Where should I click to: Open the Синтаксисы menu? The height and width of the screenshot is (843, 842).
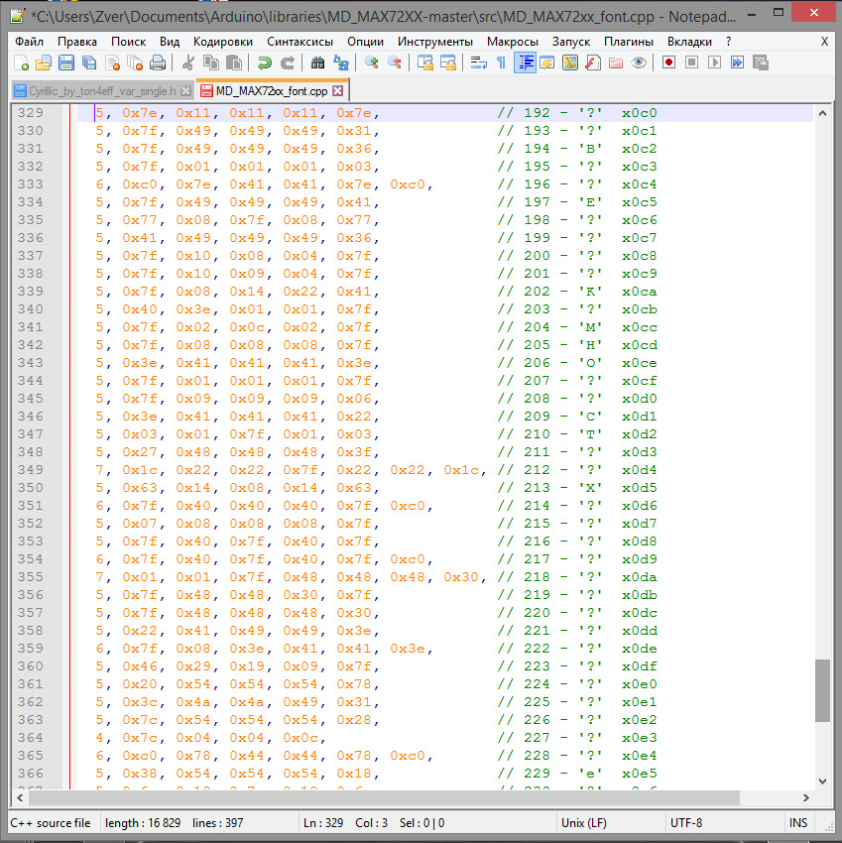coord(301,42)
